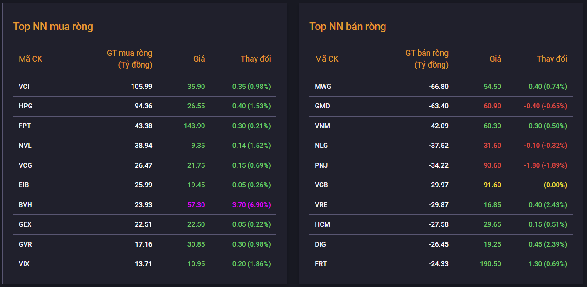Click the VCG ticker code

click(25, 165)
